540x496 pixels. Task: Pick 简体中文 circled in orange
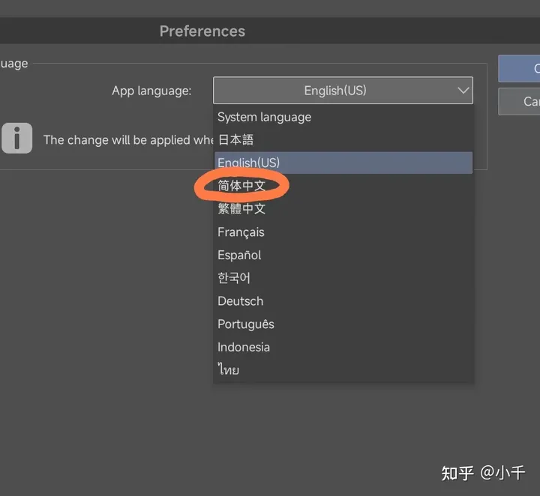[x=241, y=185]
